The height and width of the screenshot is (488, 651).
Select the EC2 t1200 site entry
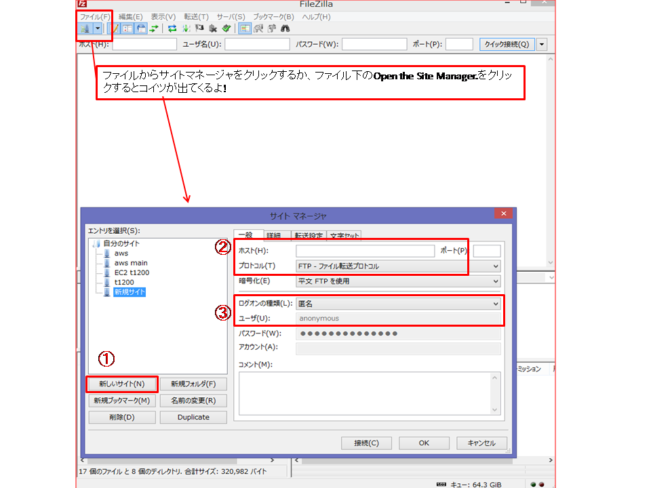(x=132, y=272)
